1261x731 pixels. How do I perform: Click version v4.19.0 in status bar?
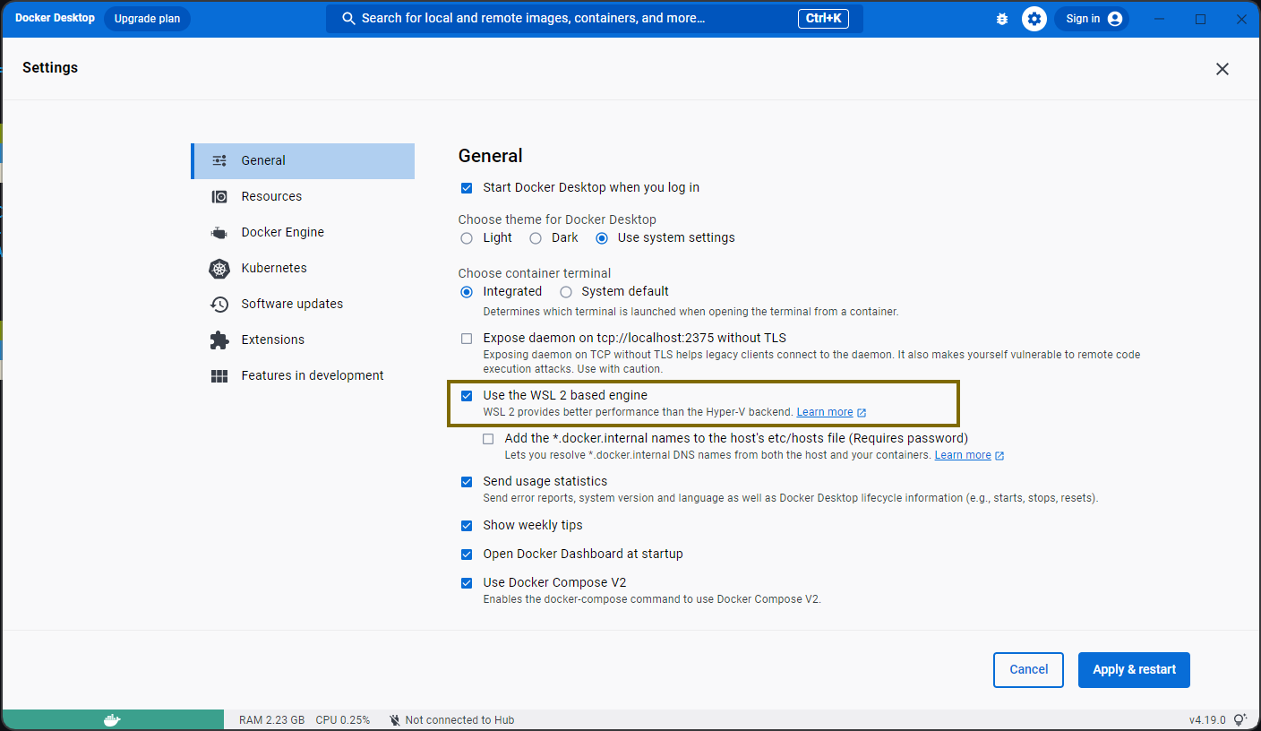tap(1207, 720)
